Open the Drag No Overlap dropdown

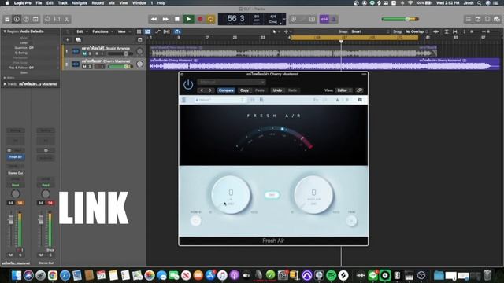[417, 31]
